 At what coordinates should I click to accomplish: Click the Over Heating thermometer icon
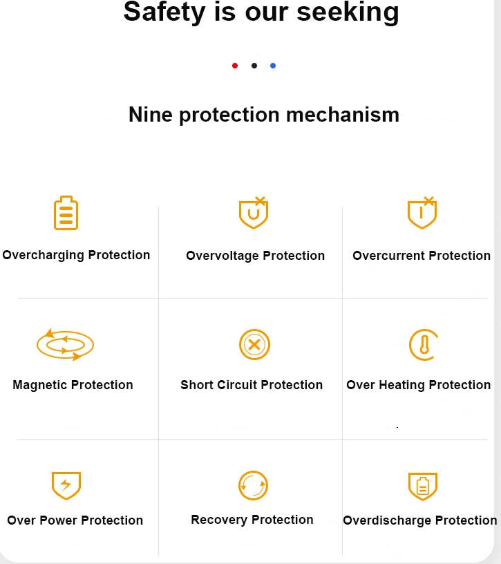[x=422, y=345]
